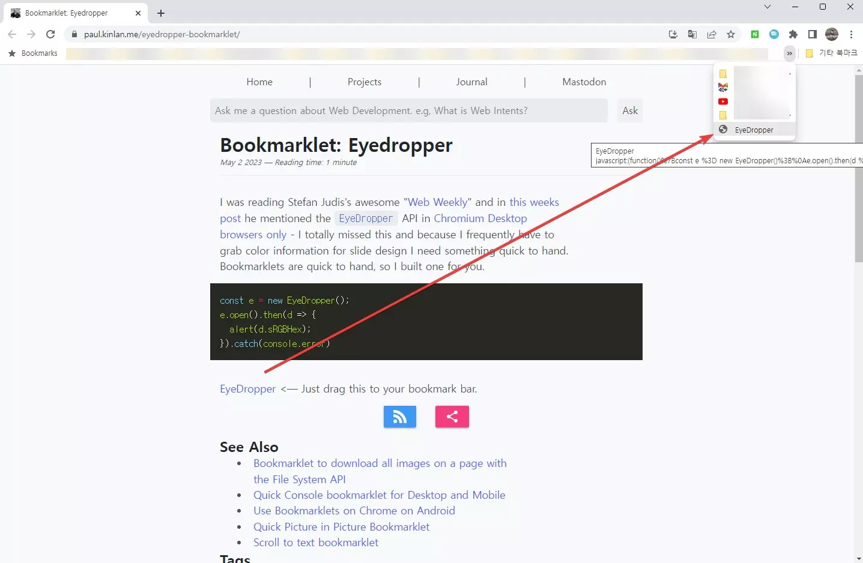This screenshot has height=563, width=863.
Task: Open Scroll to text bookmarklet link
Action: coord(316,543)
